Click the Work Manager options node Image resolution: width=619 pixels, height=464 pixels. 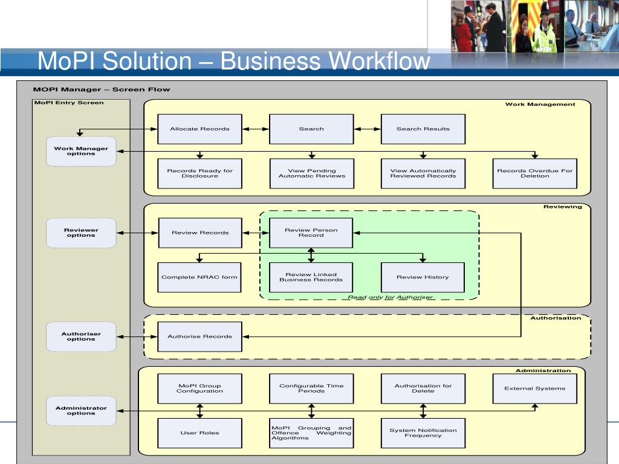(x=81, y=151)
